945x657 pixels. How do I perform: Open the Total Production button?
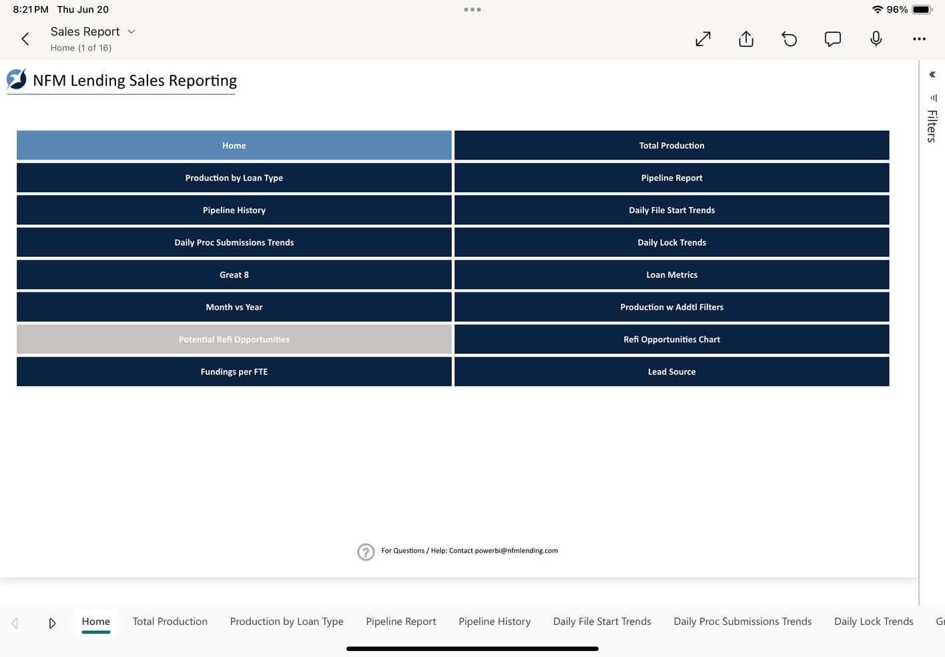click(x=672, y=146)
